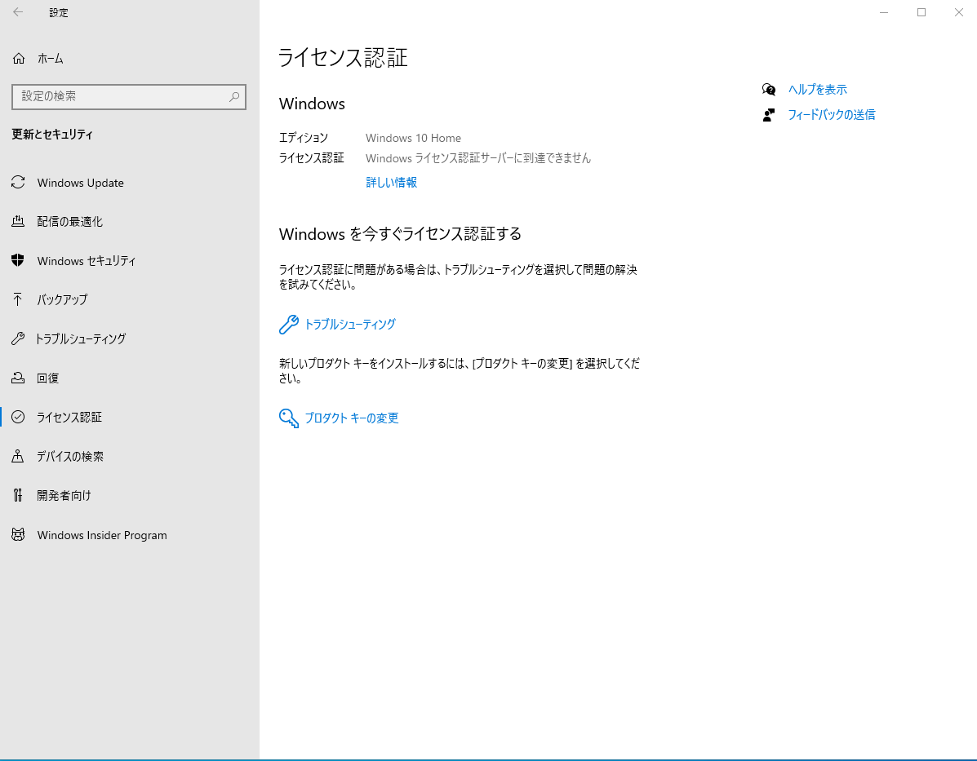Open the 詳しい情報 link
Image resolution: width=977 pixels, height=761 pixels.
[x=391, y=183]
